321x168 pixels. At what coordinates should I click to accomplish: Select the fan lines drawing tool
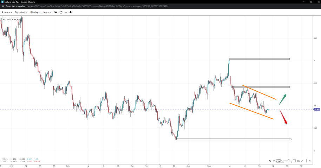282,161
